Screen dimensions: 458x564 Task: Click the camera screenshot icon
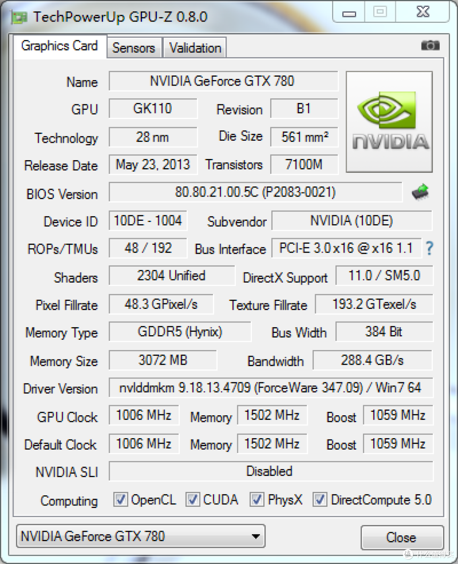coord(430,45)
